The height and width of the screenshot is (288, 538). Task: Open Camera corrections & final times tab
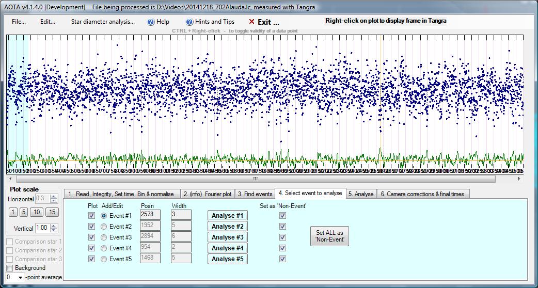point(423,194)
